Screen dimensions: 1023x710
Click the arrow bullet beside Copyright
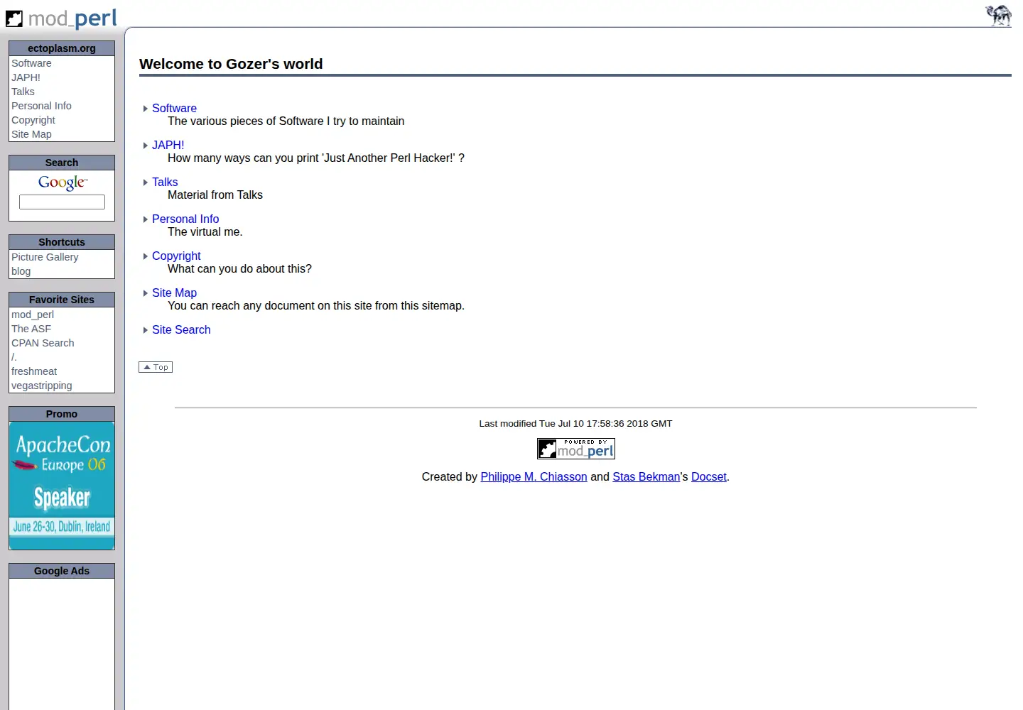point(146,256)
